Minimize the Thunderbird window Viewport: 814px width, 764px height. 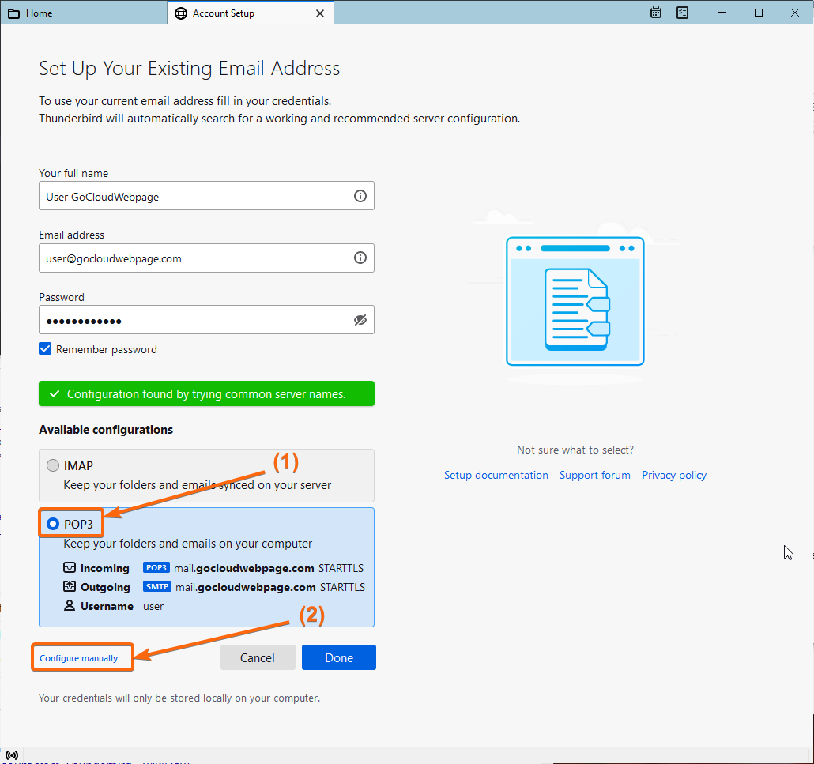click(x=722, y=13)
